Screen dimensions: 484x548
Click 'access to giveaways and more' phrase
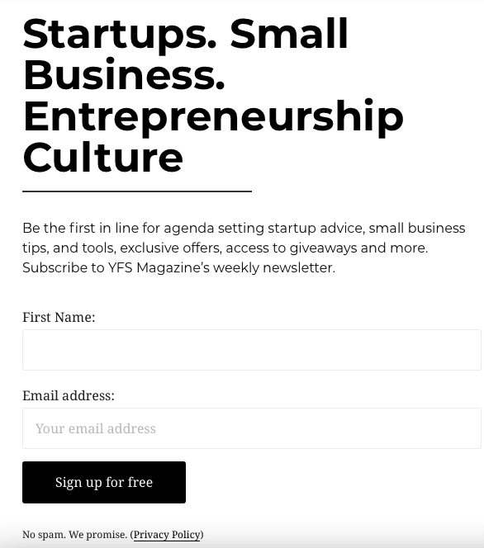pyautogui.click(x=326, y=248)
